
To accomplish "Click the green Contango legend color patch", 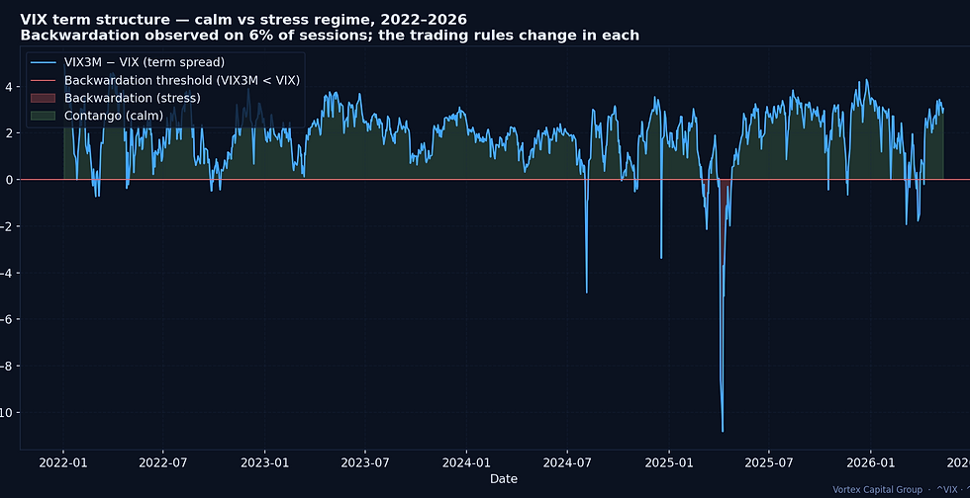I will coord(42,116).
